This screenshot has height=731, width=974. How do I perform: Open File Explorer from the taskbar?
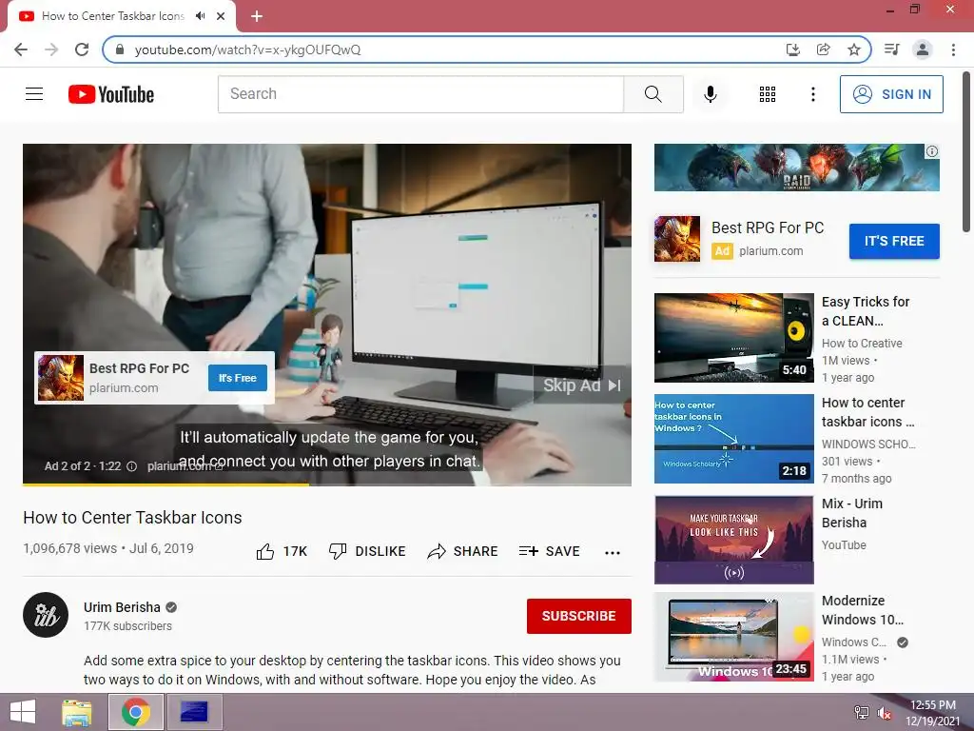coord(77,712)
